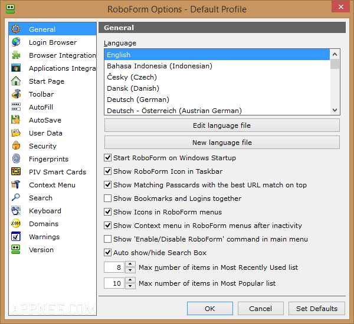This screenshot has width=354, height=324.
Task: Click the Start Page house icon
Action: [16, 81]
